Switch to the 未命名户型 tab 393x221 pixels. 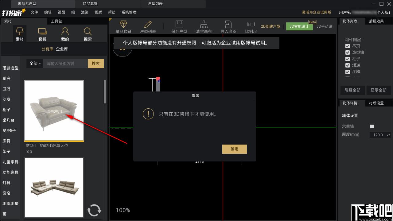pos(43,4)
